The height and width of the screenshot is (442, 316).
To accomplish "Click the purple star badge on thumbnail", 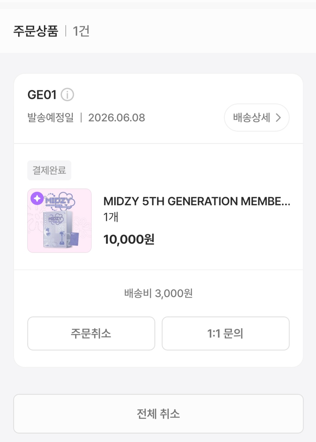I will [x=37, y=199].
